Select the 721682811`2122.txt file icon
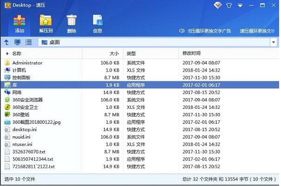Image resolution: width=281 pixels, height=186 pixels. 7,166
